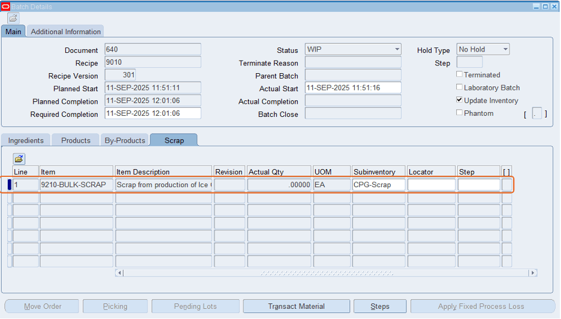This screenshot has width=561, height=319.
Task: Open the Steps button
Action: click(379, 306)
